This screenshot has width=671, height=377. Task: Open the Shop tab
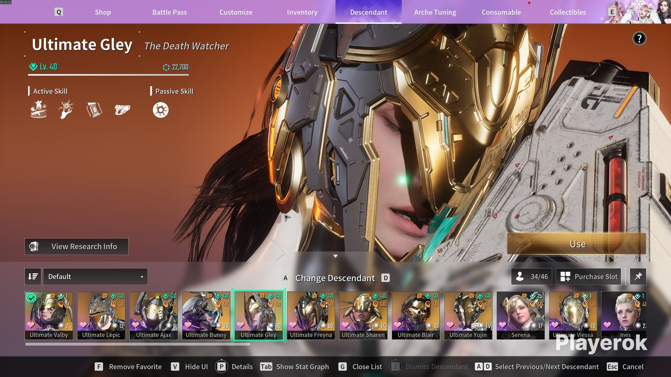[x=103, y=12]
